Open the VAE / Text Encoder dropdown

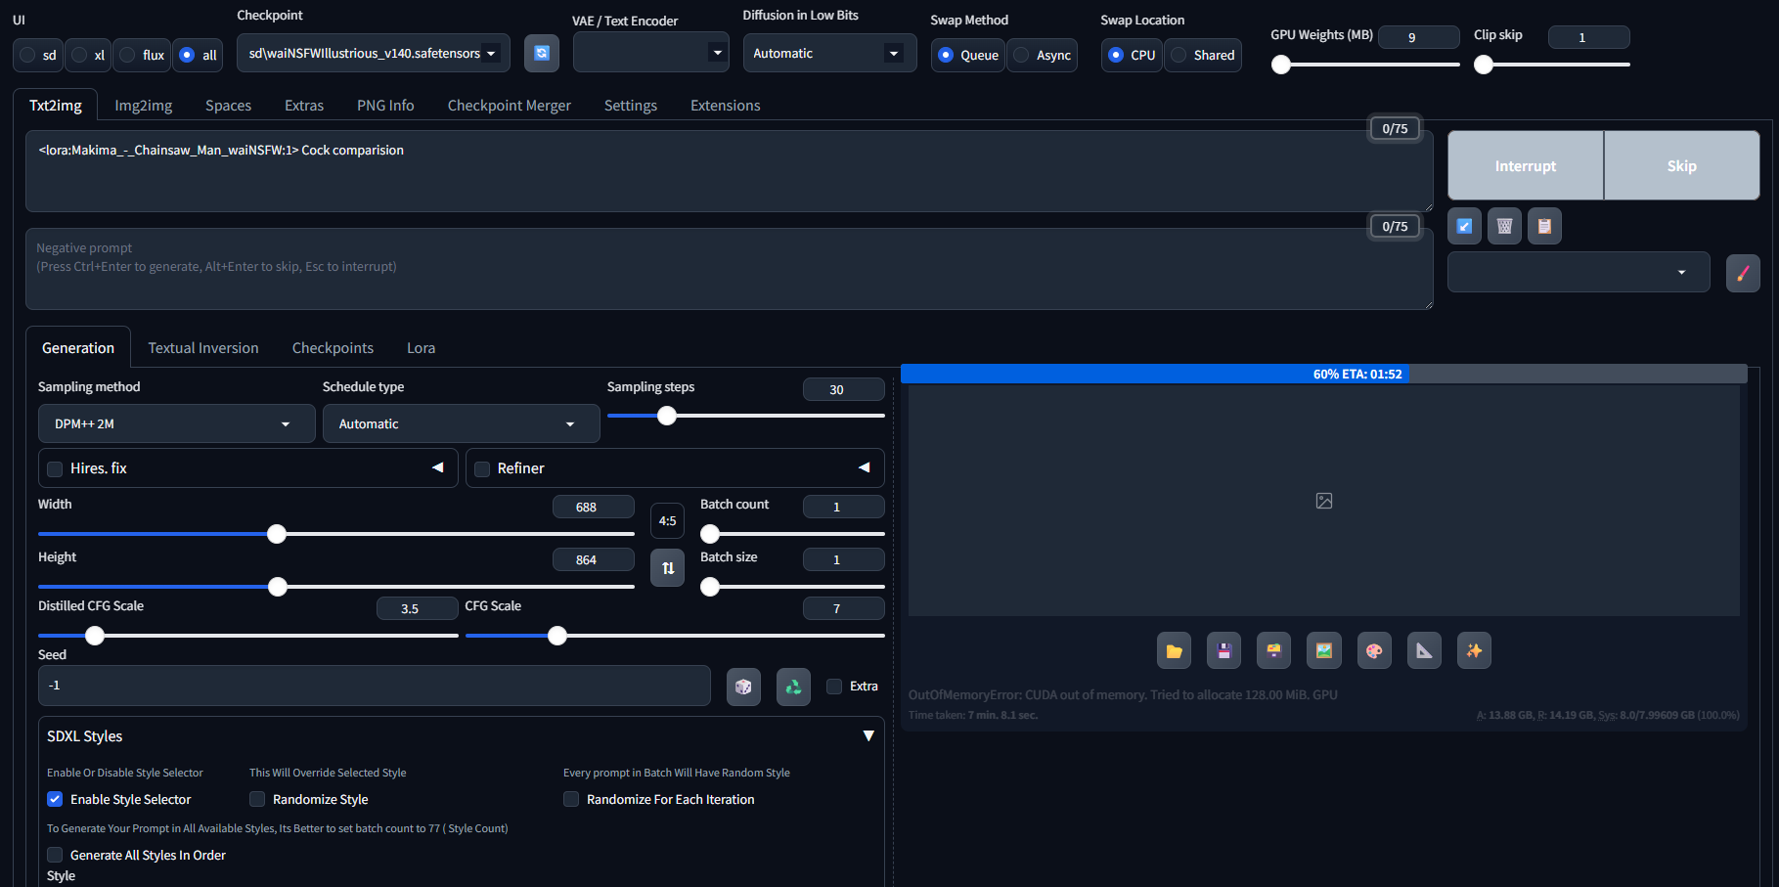tap(650, 52)
